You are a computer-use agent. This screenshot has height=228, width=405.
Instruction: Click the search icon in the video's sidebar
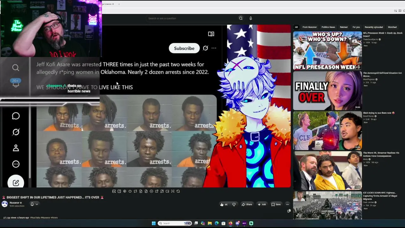[16, 67]
